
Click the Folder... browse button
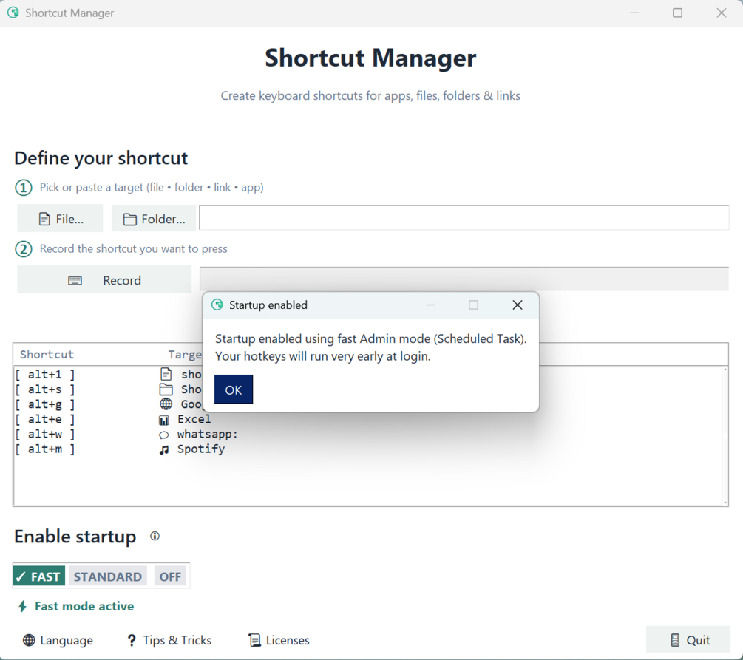[x=154, y=219]
